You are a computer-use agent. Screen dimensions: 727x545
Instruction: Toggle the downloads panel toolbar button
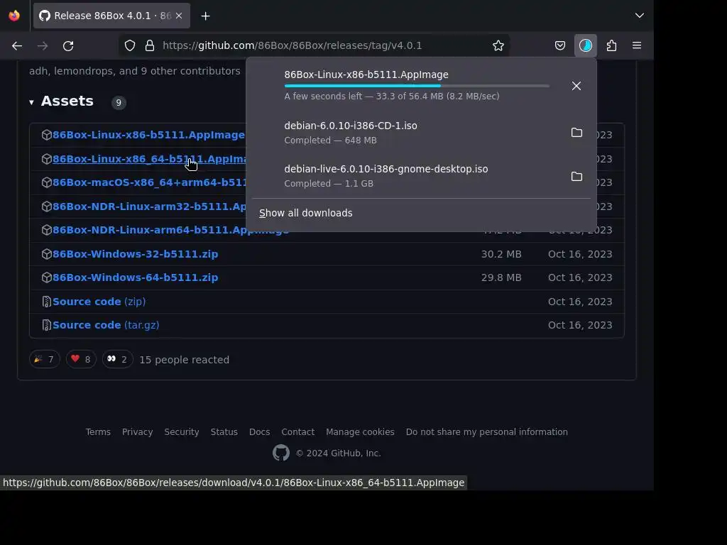(x=586, y=45)
